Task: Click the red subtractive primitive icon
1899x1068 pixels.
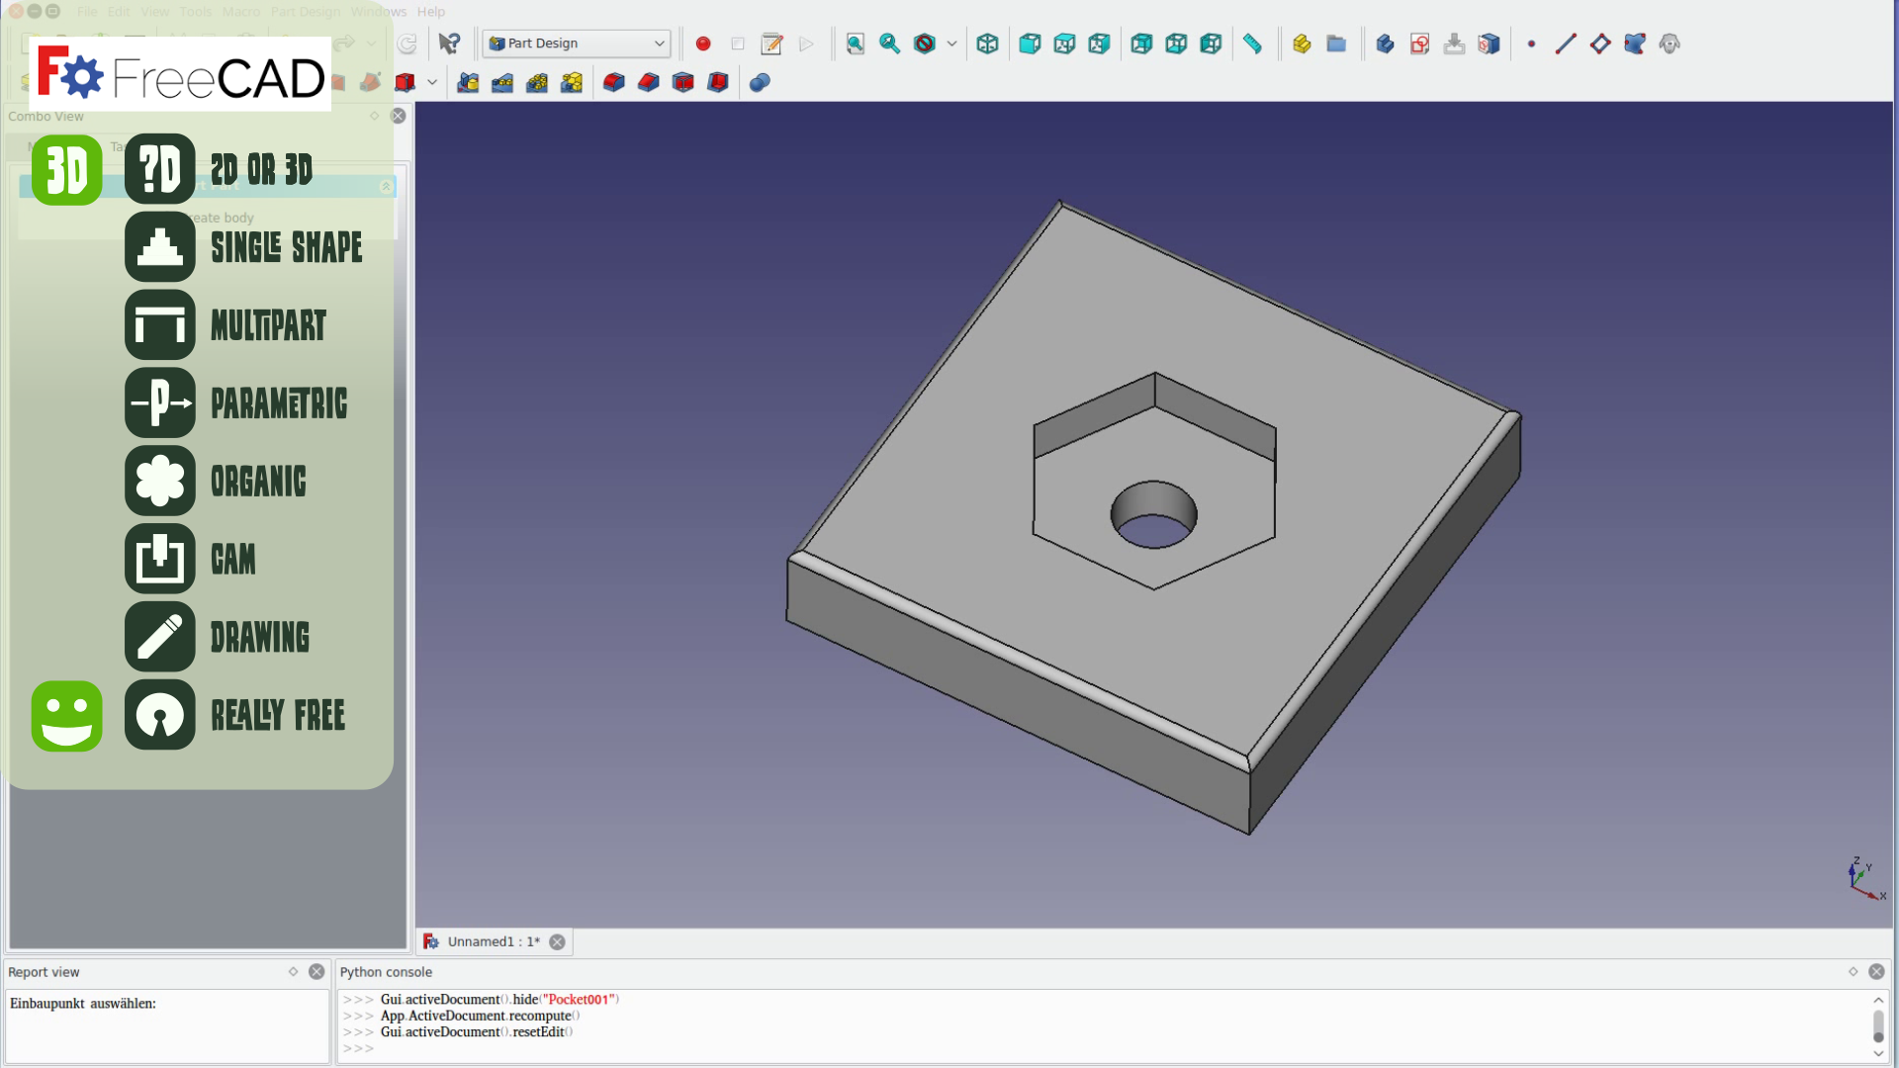Action: pos(405,82)
